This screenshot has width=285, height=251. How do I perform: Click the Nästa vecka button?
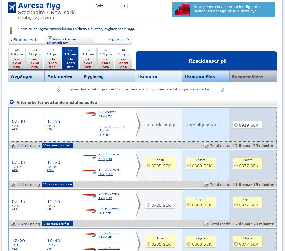(x=112, y=40)
